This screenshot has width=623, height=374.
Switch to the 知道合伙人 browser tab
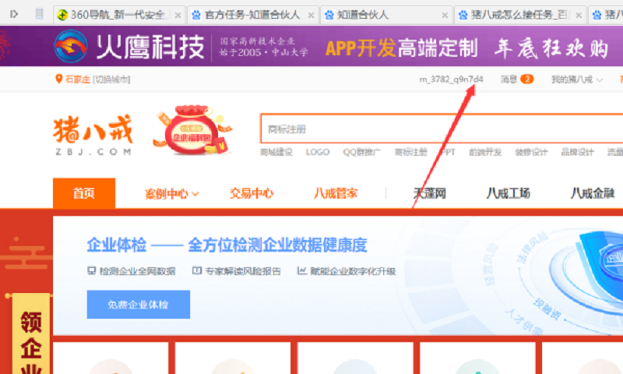385,15
